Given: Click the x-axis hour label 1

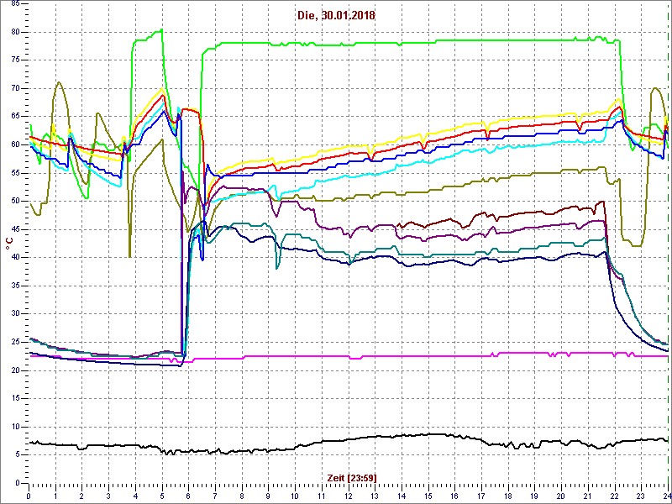Looking at the screenshot, I should tap(55, 496).
